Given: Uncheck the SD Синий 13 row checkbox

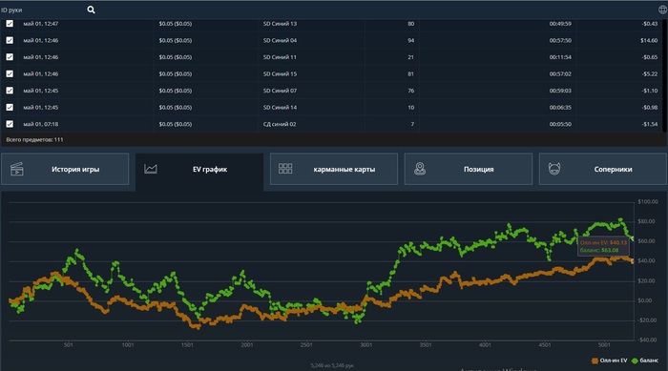Looking at the screenshot, I should coord(10,24).
